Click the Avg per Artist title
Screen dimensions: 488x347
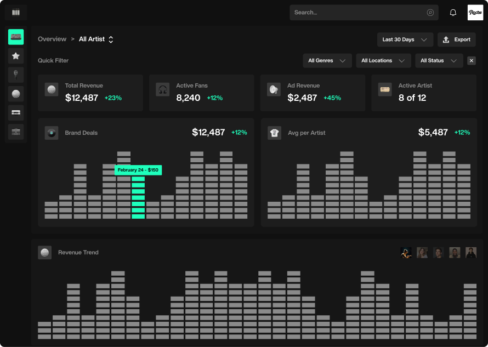307,133
